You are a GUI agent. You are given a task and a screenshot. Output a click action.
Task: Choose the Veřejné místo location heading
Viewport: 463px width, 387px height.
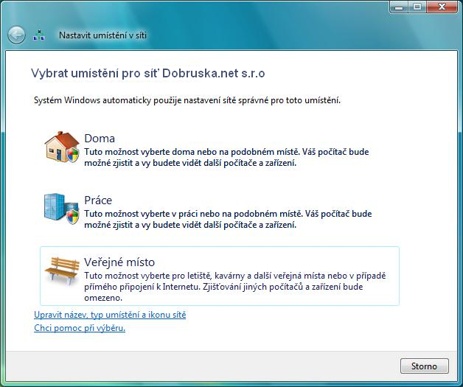(119, 262)
